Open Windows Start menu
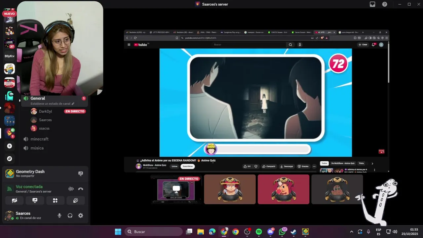 click(x=118, y=232)
